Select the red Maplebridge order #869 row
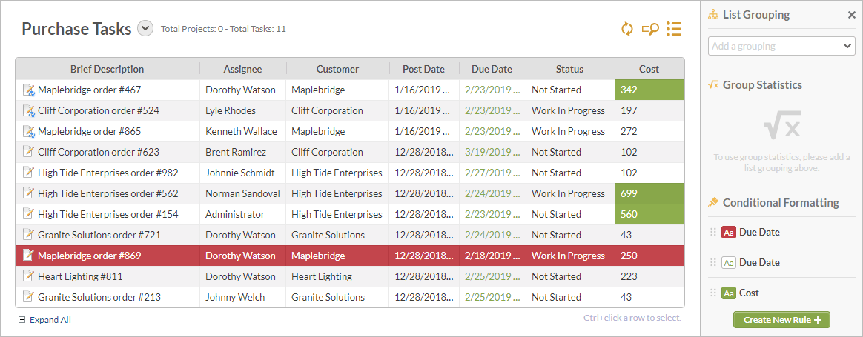Screen dimensions: 863x337 [x=350, y=256]
